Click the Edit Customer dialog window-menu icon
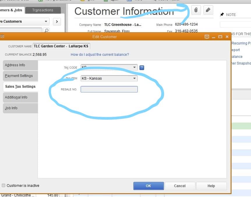This screenshot has height=197, width=251. click(2, 36)
